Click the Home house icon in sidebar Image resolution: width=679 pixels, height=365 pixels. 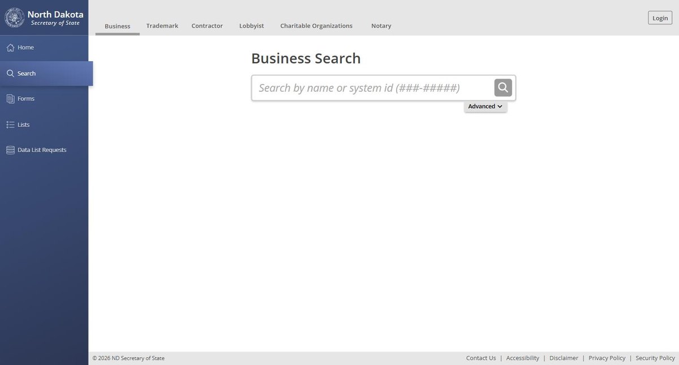(x=10, y=48)
